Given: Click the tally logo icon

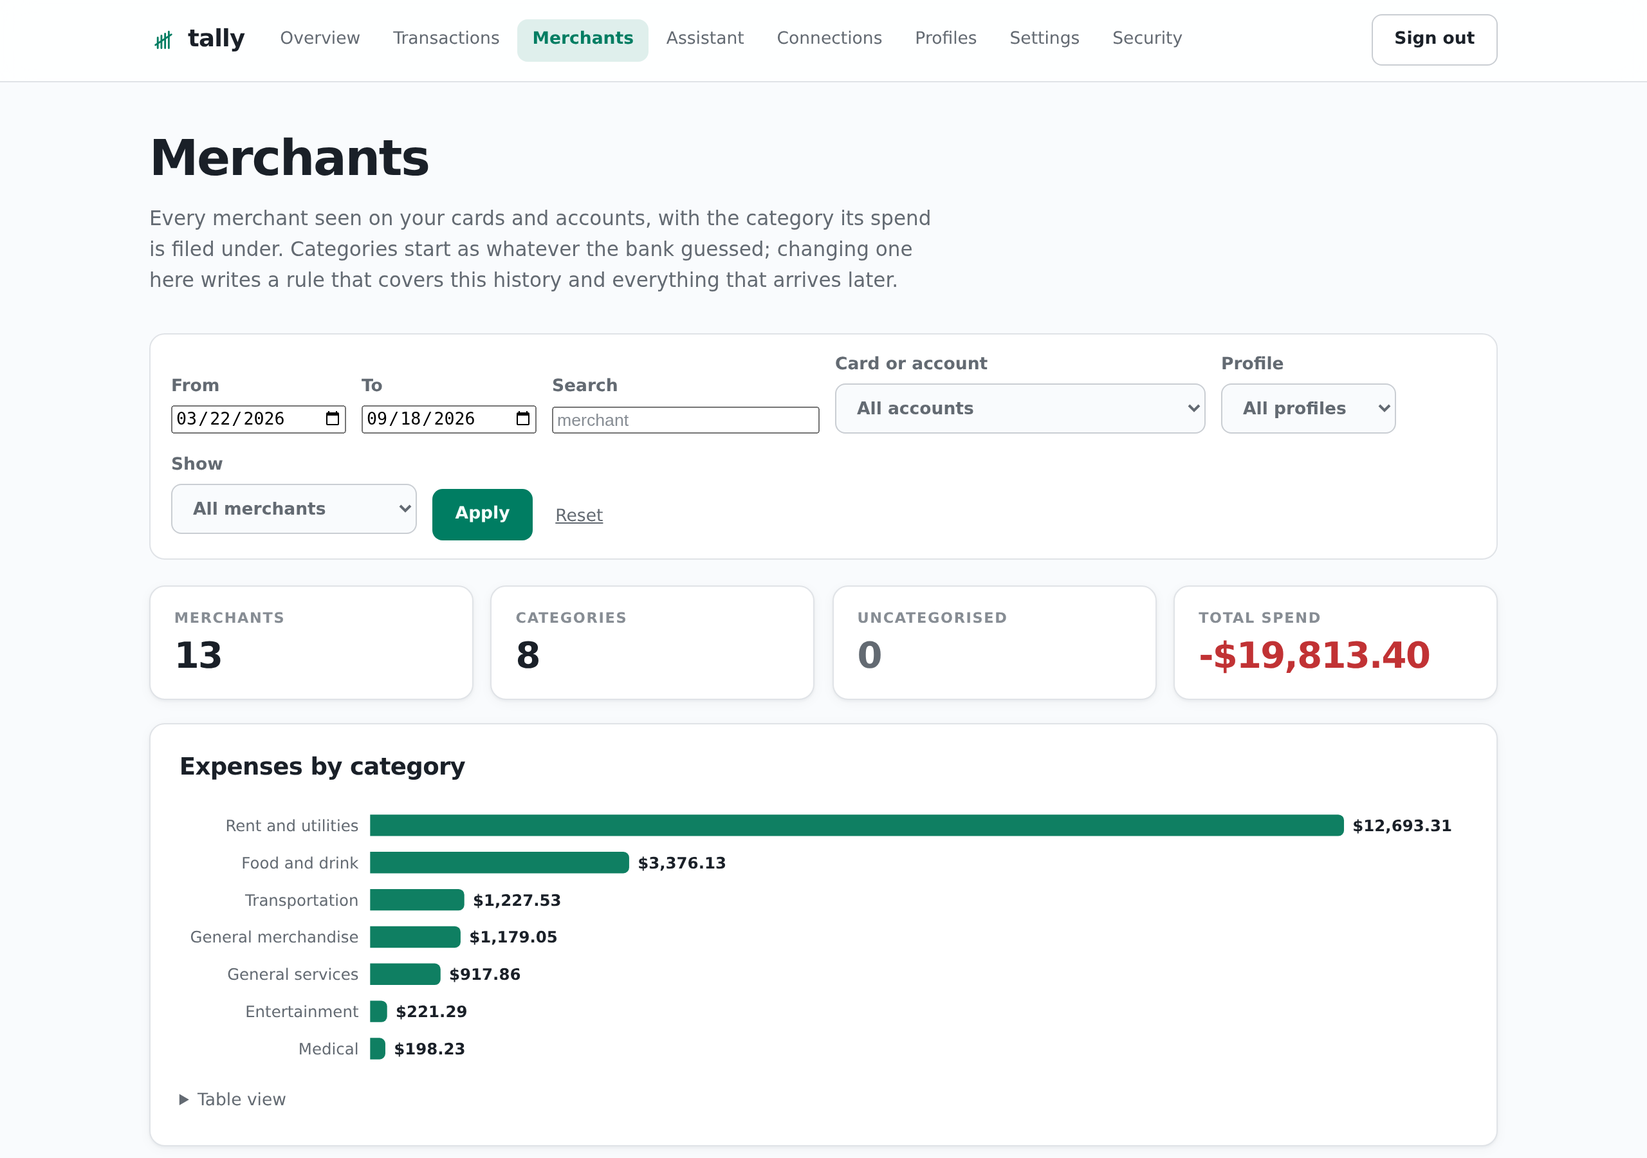Looking at the screenshot, I should [163, 39].
